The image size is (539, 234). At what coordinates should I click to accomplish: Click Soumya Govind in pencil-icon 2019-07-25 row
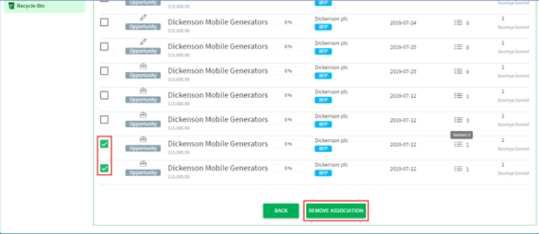point(513,52)
